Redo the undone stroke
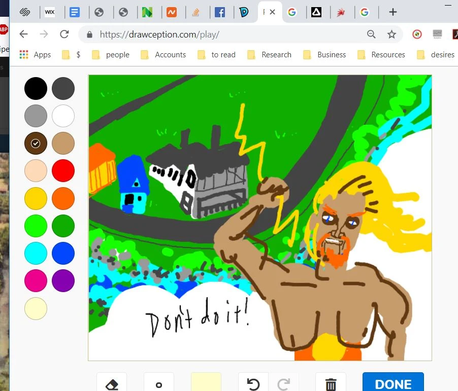The width and height of the screenshot is (458, 391). pos(283,384)
